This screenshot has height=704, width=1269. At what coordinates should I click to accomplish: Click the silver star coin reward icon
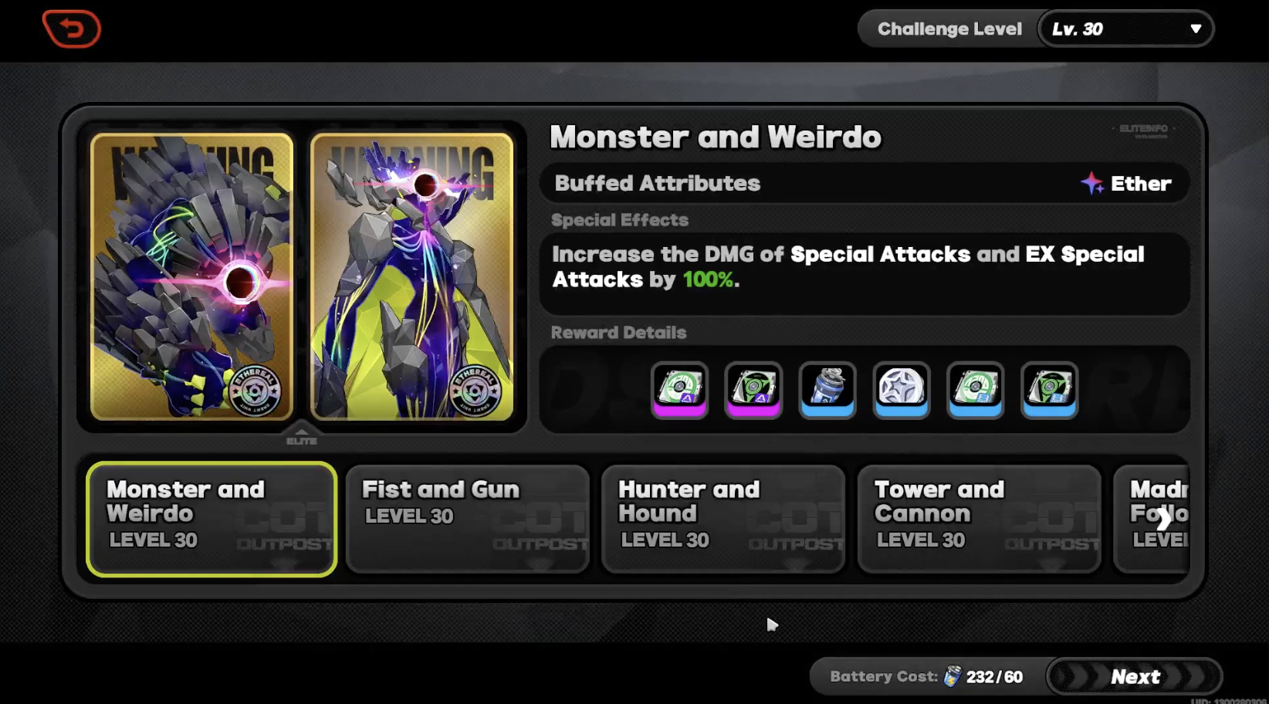[902, 390]
